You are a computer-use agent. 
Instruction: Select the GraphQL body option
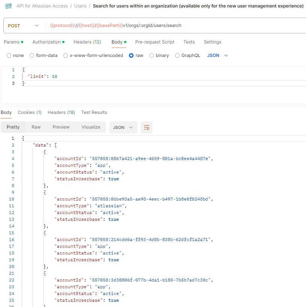(187, 55)
